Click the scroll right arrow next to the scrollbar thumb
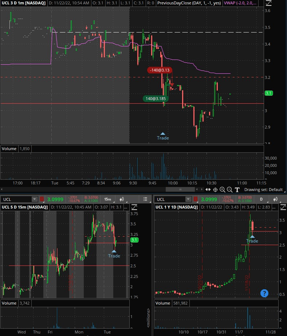The width and height of the screenshot is (287, 336). pyautogui.click(x=201, y=190)
